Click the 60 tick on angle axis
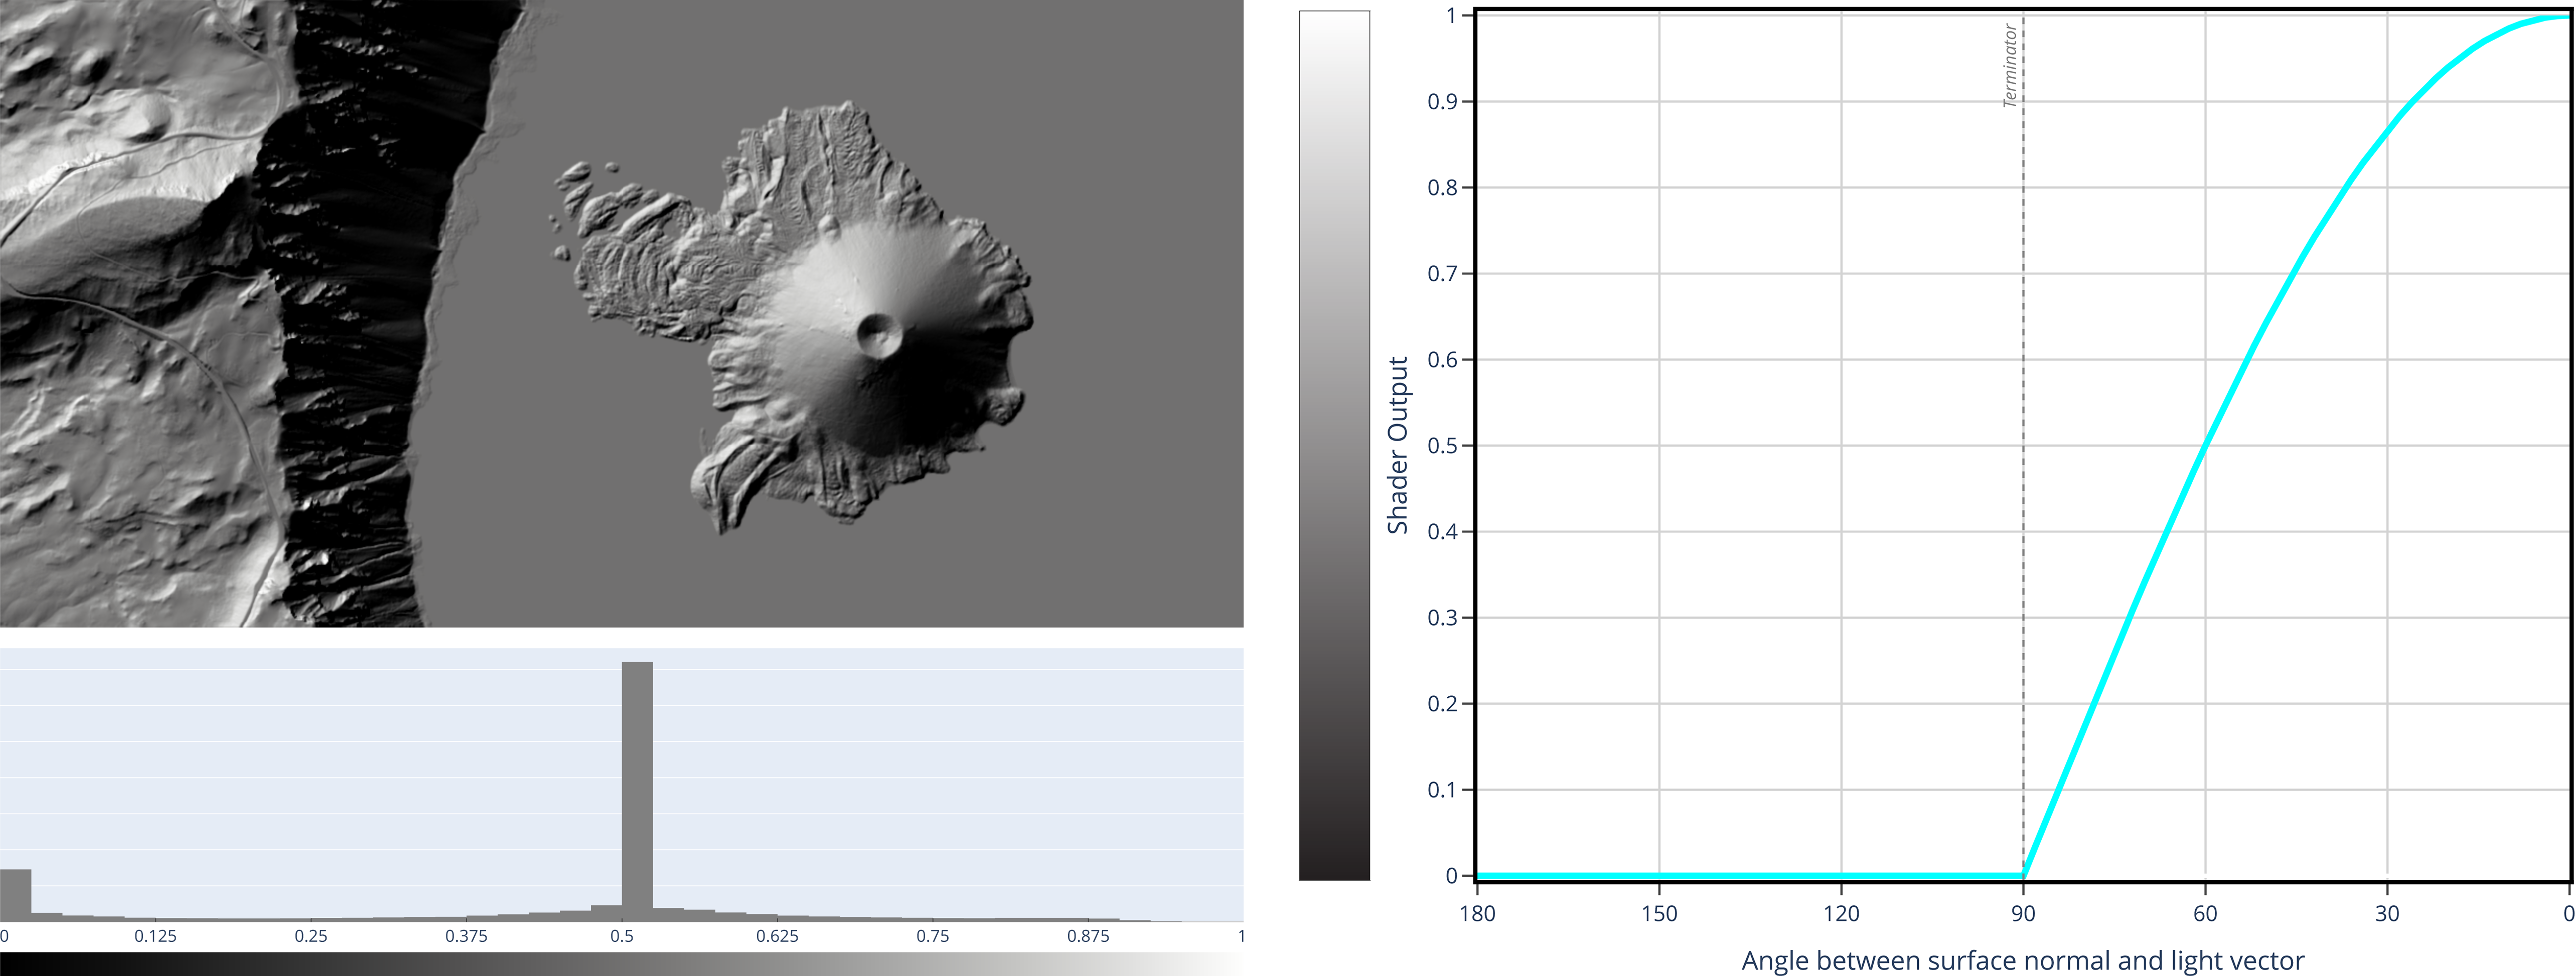Screen dimensions: 2576x976 pos(2205,913)
